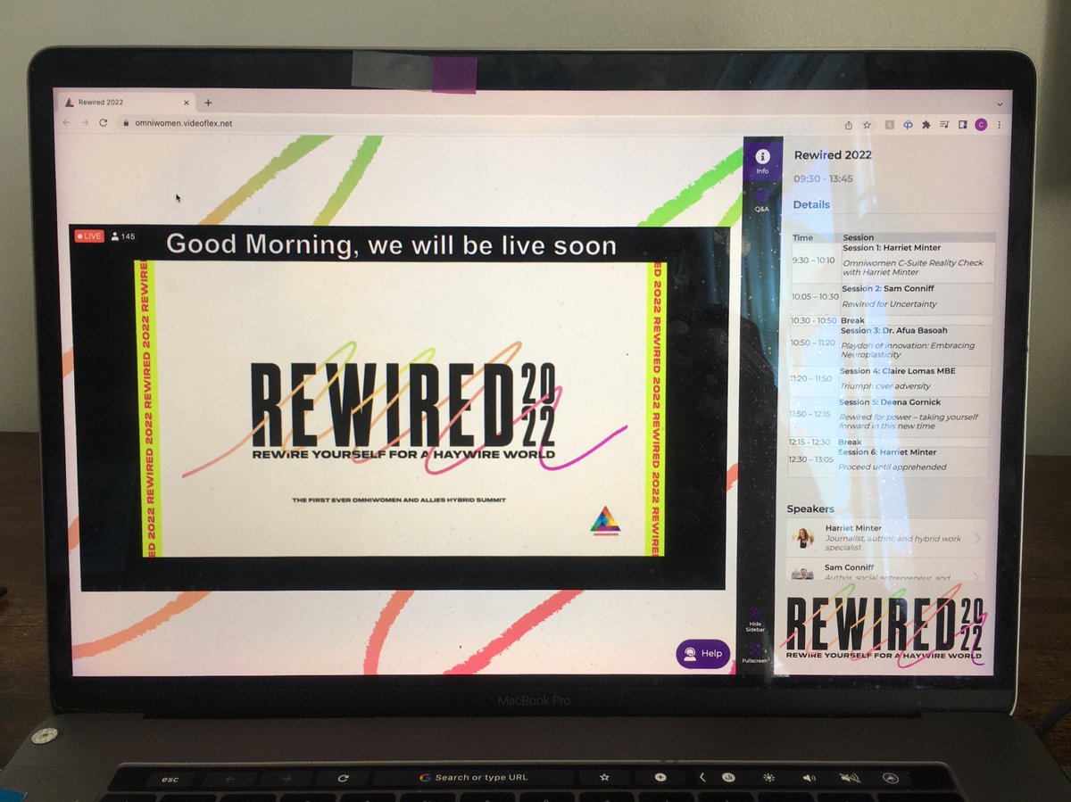The image size is (1071, 802).
Task: Click the Help chat button
Action: click(702, 654)
